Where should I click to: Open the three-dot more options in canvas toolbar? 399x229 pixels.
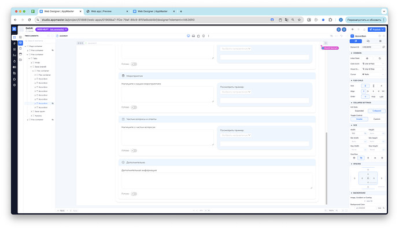pyautogui.click(x=208, y=36)
